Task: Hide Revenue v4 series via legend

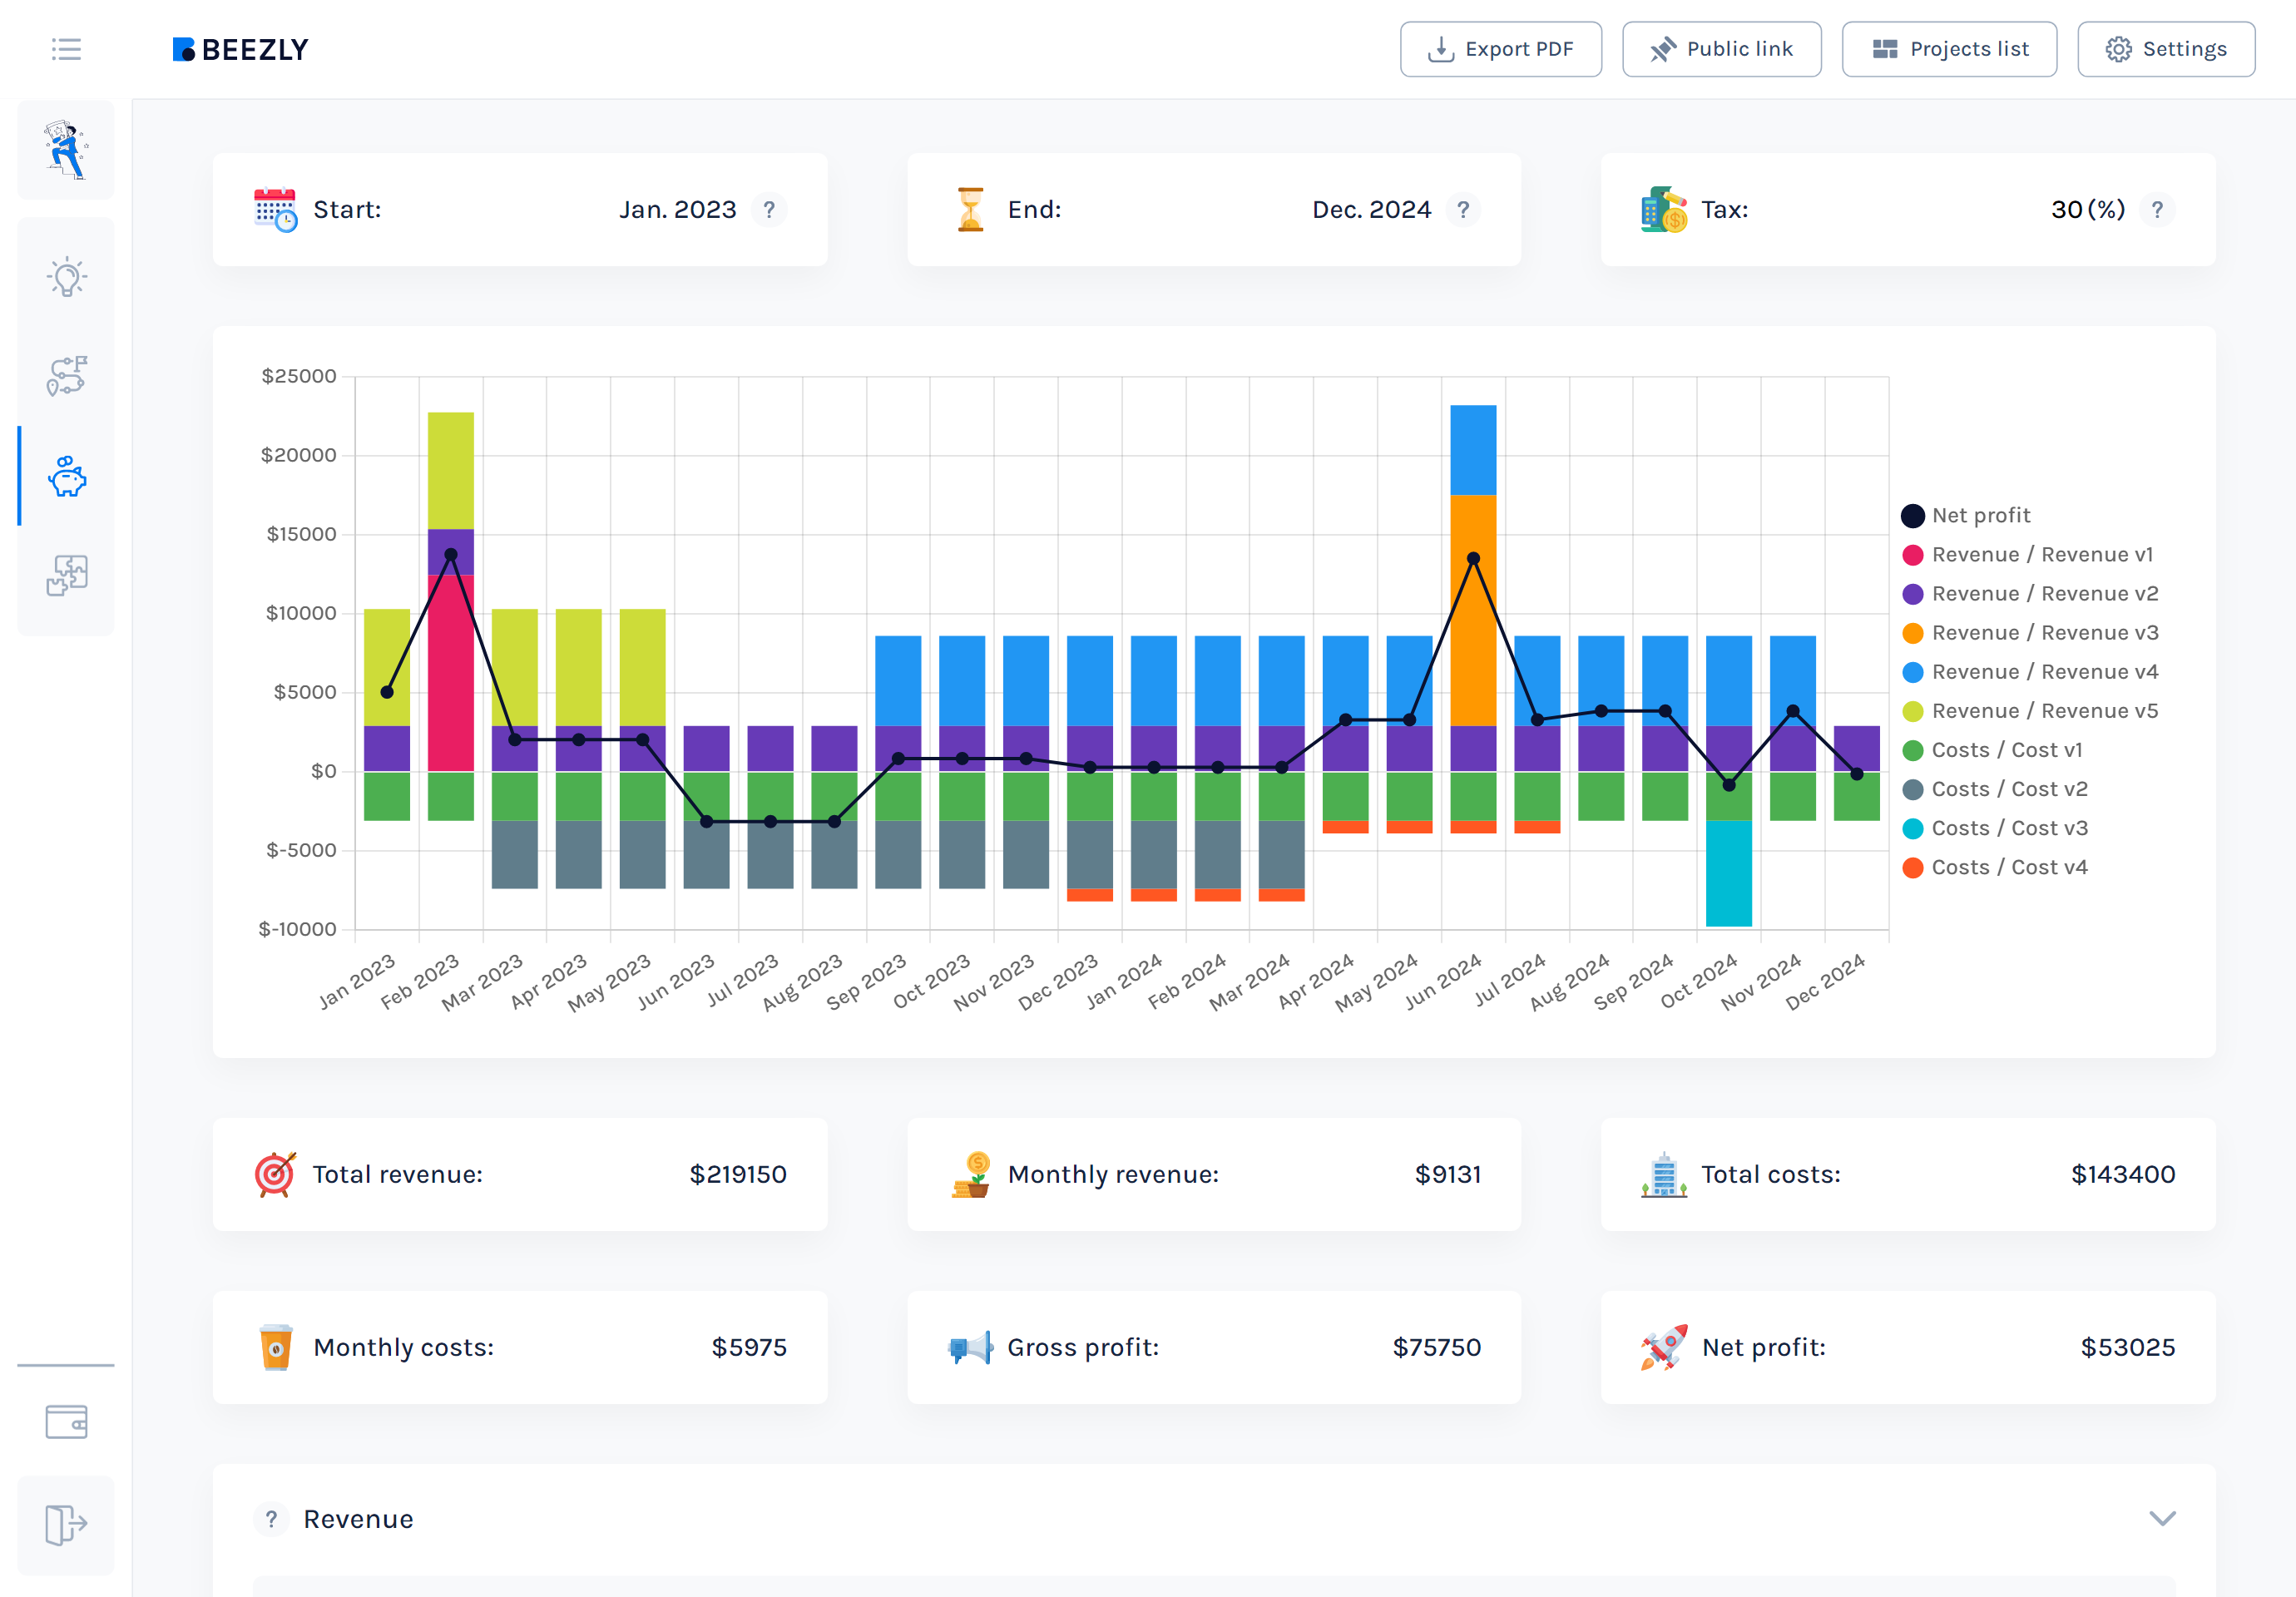Action: click(x=2043, y=672)
